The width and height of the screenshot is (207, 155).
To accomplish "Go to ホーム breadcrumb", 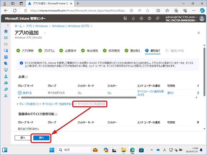I will point(18,26).
